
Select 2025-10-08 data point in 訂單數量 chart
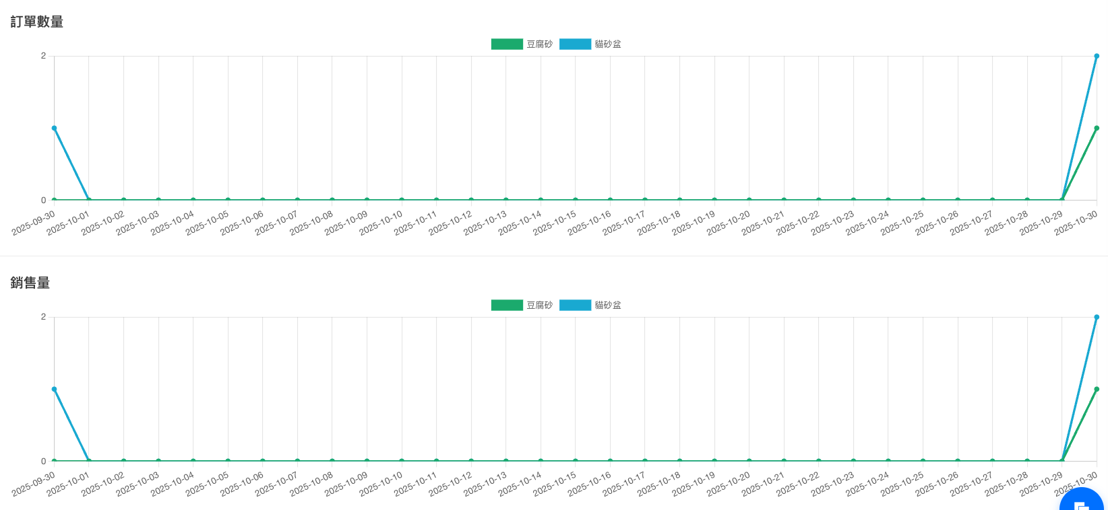coord(332,200)
